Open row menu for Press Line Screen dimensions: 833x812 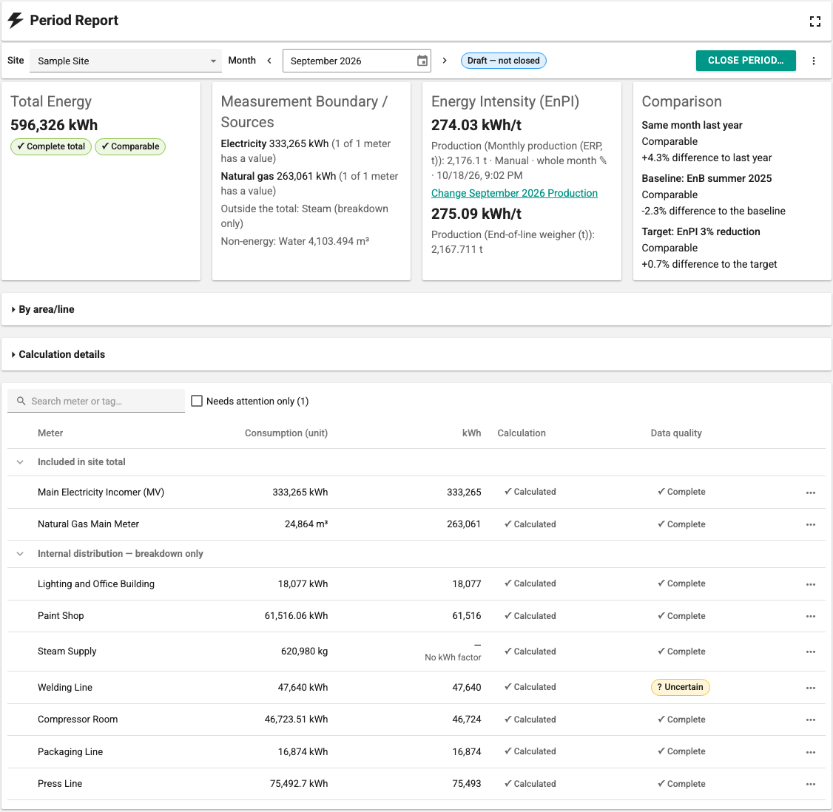(810, 784)
